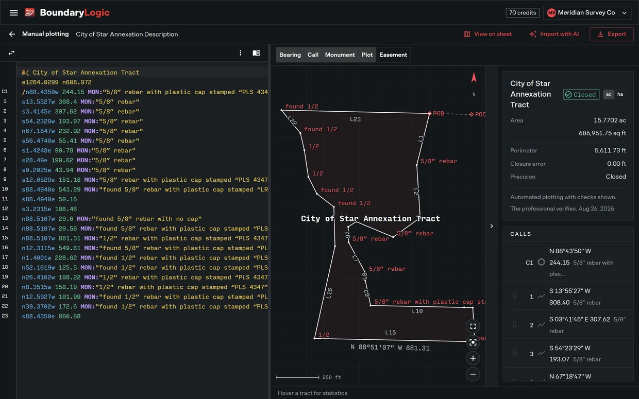Grab the drag handle of call 1
Image resolution: width=639 pixels, height=399 pixels.
click(x=514, y=297)
